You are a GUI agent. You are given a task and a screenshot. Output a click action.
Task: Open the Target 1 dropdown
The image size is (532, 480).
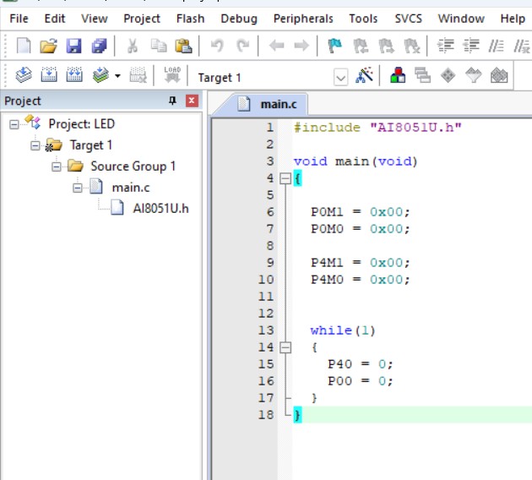pyautogui.click(x=340, y=78)
